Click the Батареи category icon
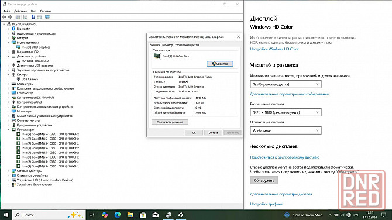The image size is (392, 220). pos(13,38)
